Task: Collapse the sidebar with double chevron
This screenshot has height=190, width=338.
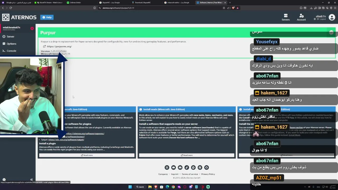Action: click(31, 179)
